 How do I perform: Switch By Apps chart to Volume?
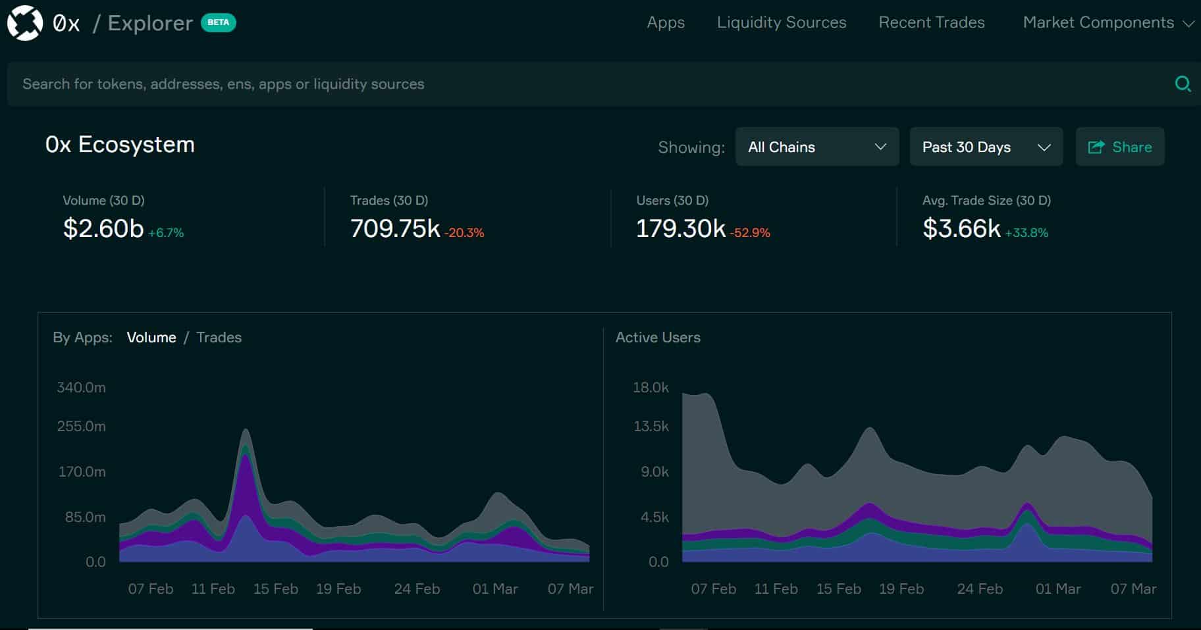(151, 337)
